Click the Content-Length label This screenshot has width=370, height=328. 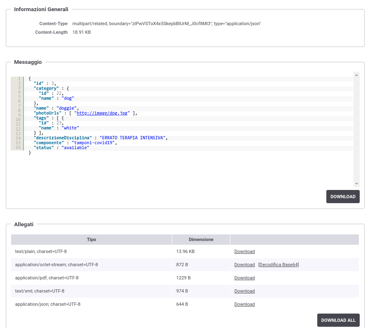51,32
